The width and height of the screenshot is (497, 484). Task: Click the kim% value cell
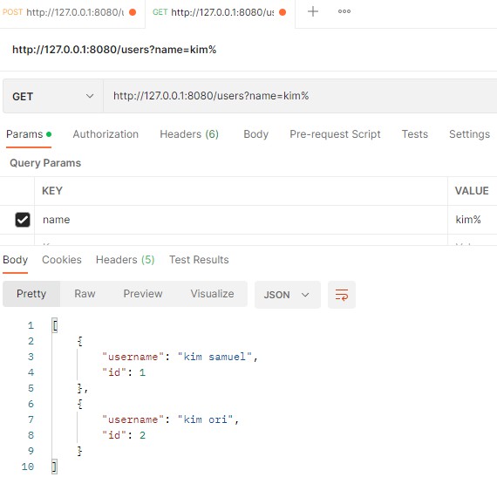(x=473, y=220)
